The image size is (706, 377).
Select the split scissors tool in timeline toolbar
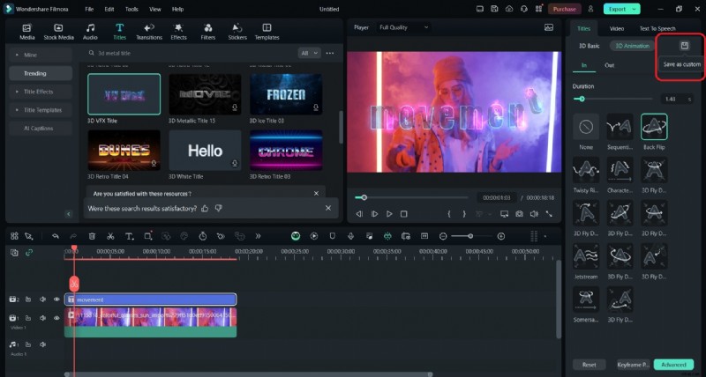[x=109, y=236]
